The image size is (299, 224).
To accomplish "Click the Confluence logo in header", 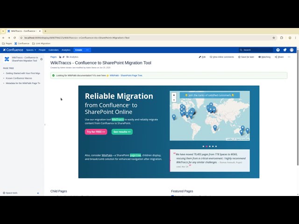I will 13,50.
